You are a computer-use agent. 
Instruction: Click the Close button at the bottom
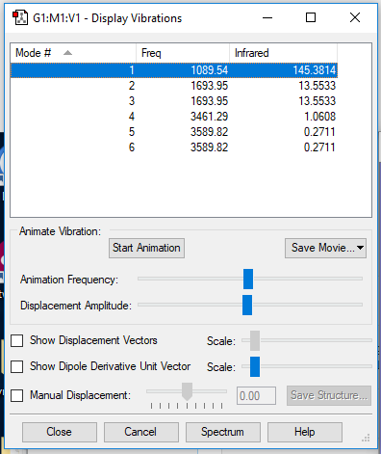[60, 432]
